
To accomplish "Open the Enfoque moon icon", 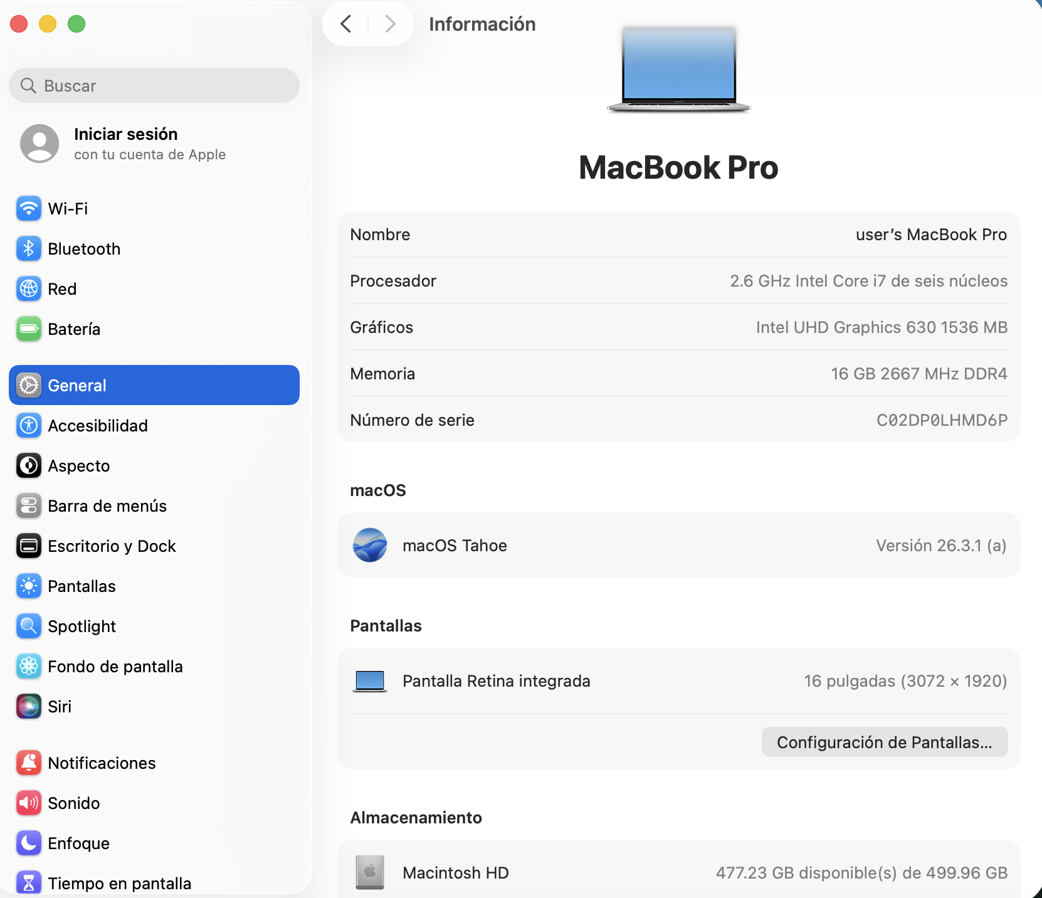I will pyautogui.click(x=29, y=843).
